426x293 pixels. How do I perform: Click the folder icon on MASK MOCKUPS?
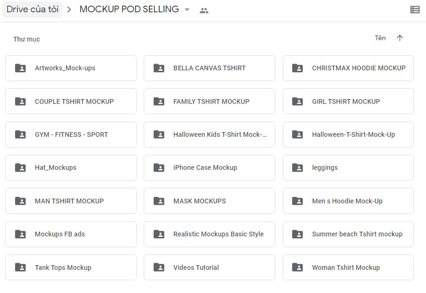pos(158,201)
